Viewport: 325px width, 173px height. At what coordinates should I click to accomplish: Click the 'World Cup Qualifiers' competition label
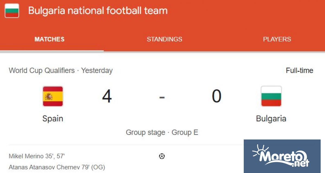pos(42,71)
